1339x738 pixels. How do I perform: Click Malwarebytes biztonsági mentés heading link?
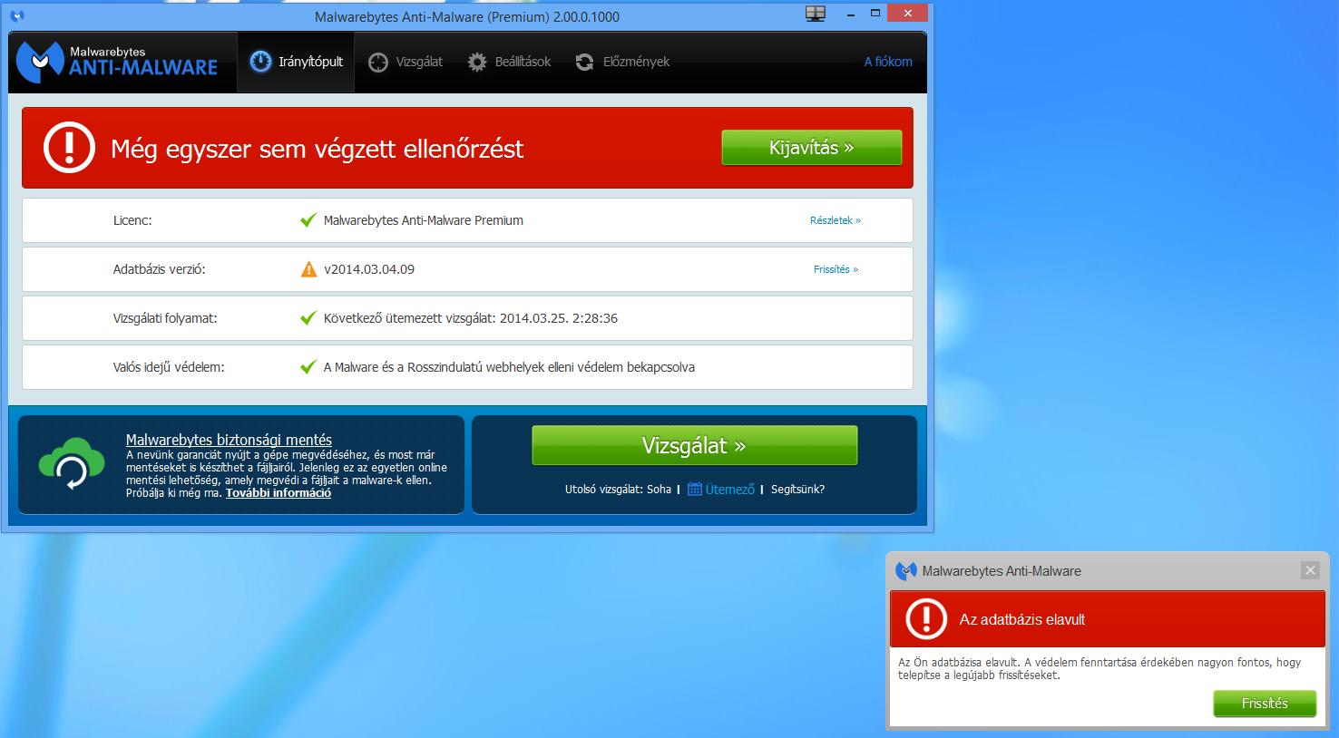point(229,440)
